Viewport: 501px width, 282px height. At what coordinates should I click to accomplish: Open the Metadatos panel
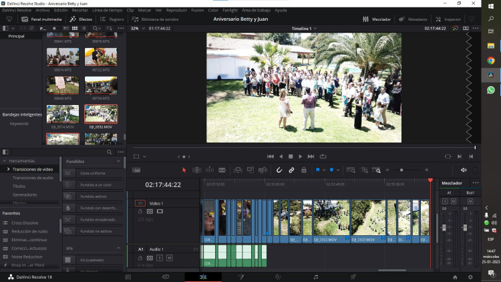pyautogui.click(x=413, y=19)
